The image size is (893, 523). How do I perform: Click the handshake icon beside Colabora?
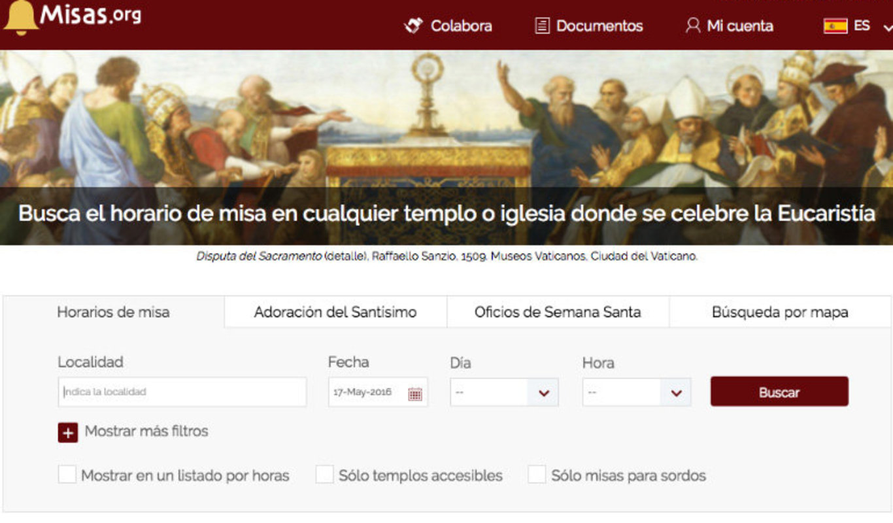point(413,26)
